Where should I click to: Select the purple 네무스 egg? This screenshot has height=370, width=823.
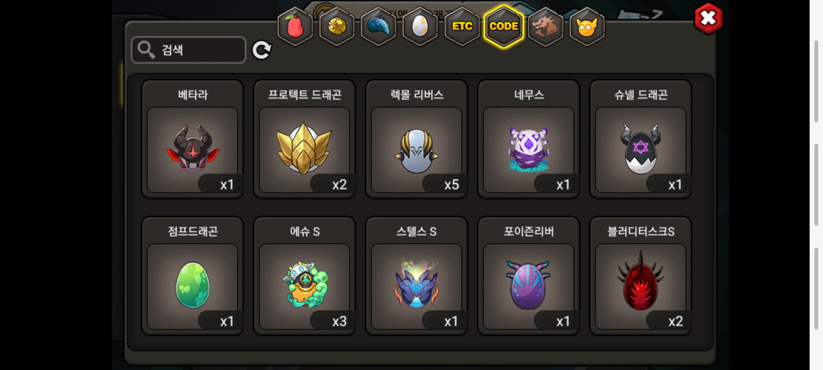click(x=529, y=139)
